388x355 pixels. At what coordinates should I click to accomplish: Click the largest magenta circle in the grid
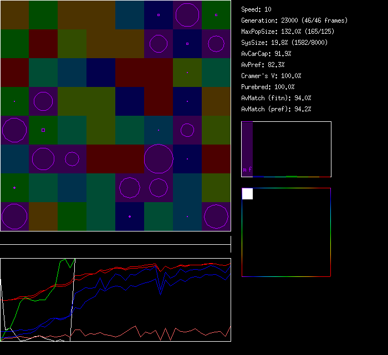tap(159, 159)
